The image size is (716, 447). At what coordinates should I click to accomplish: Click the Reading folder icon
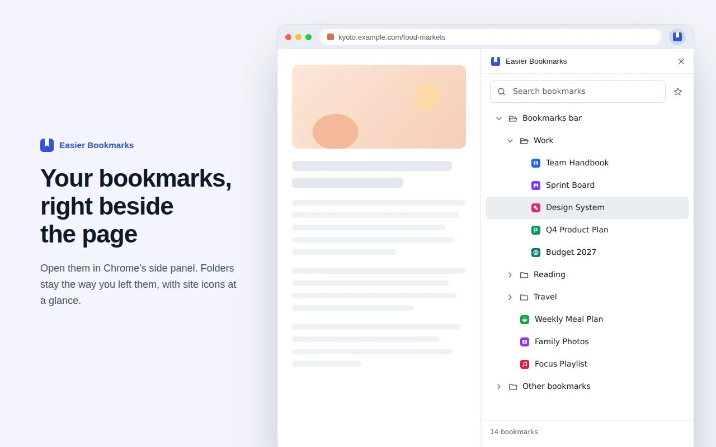[524, 275]
